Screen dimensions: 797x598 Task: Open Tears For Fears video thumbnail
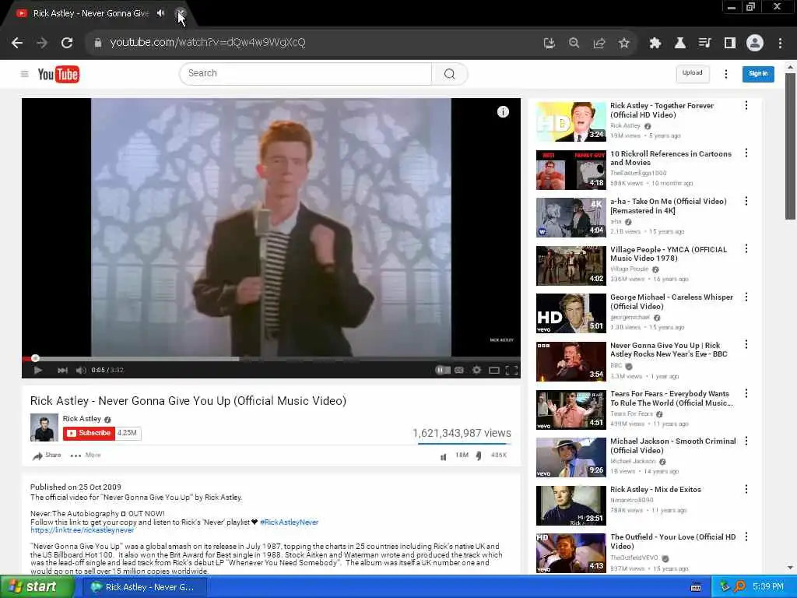click(571, 410)
